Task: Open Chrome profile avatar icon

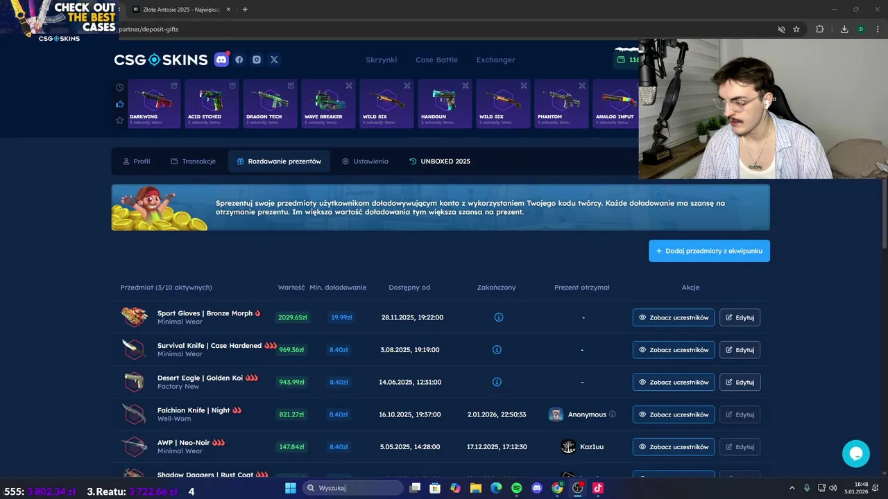Action: [861, 29]
